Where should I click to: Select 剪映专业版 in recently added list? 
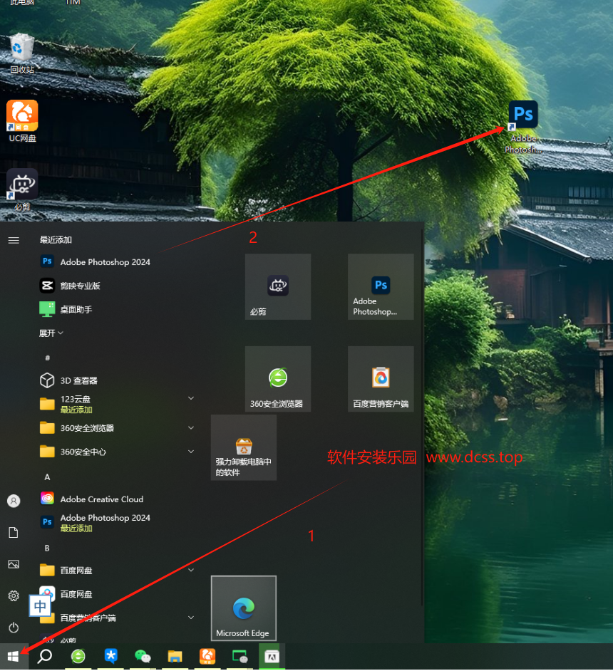coord(80,286)
